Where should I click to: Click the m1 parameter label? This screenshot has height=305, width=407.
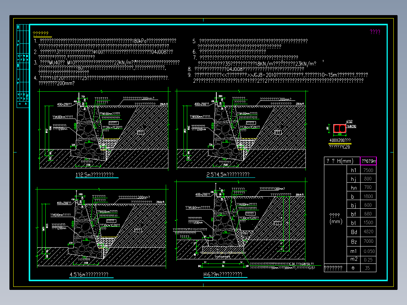point(353,251)
